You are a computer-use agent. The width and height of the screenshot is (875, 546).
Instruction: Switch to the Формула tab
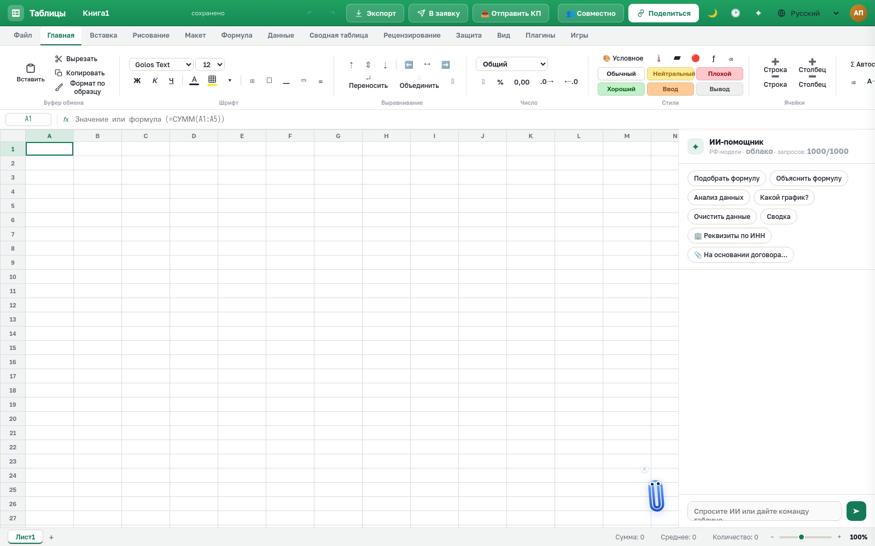tap(237, 35)
